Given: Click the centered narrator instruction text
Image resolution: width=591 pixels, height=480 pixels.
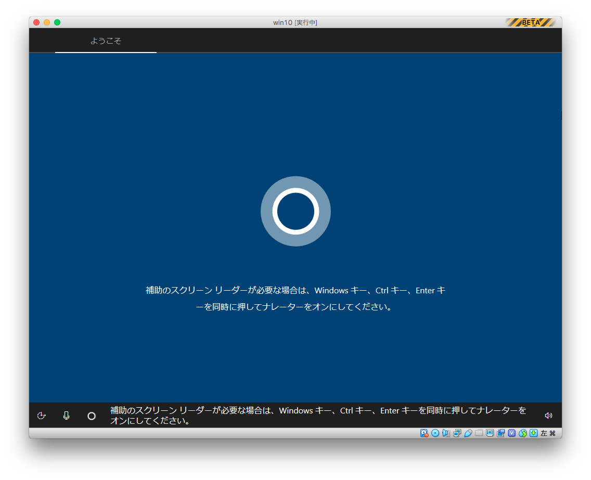Looking at the screenshot, I should pos(295,299).
